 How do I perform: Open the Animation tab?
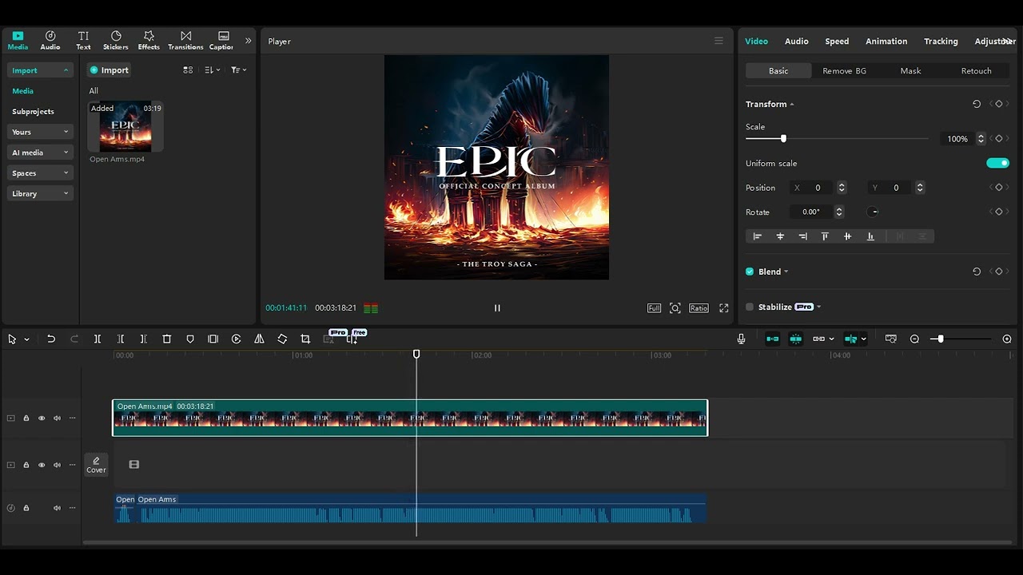(x=886, y=42)
